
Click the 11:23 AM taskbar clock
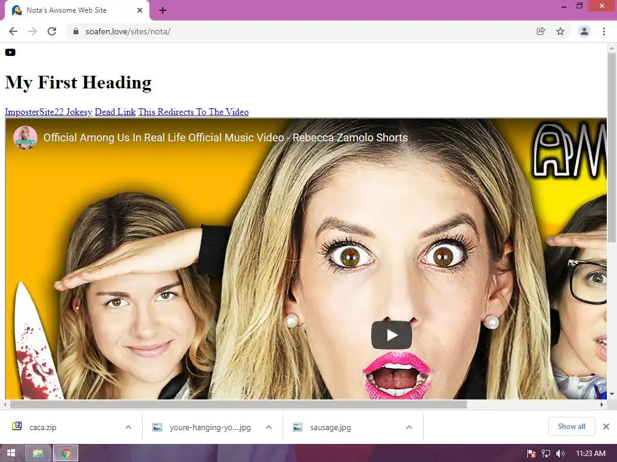pyautogui.click(x=590, y=454)
